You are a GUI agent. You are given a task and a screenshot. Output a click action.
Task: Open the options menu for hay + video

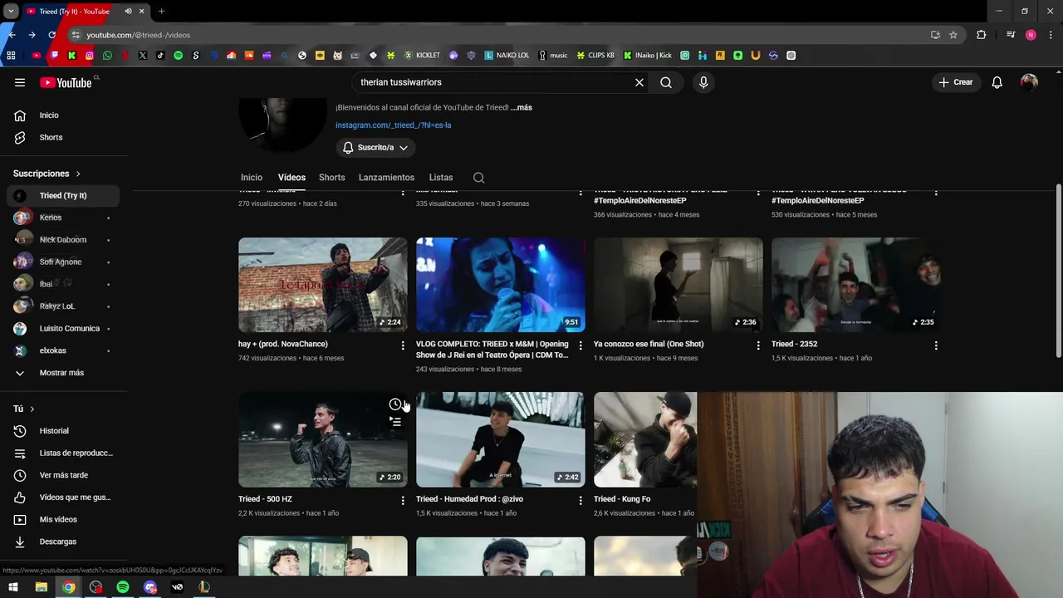pyautogui.click(x=403, y=345)
